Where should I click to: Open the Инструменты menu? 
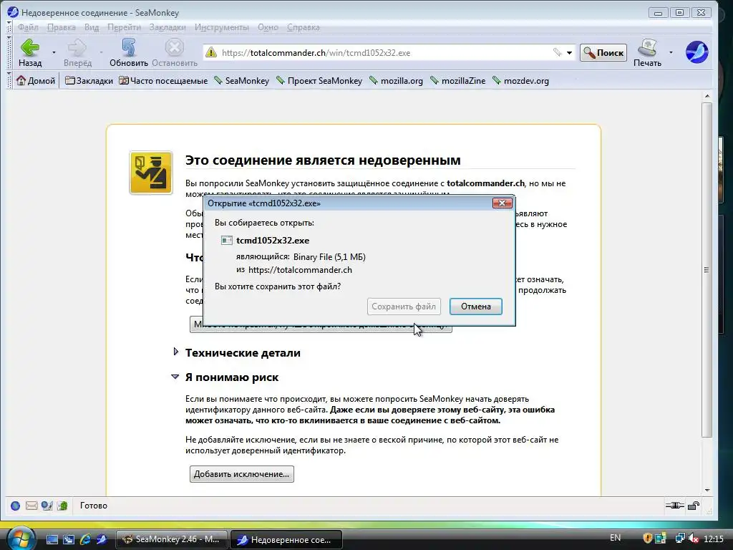point(222,27)
